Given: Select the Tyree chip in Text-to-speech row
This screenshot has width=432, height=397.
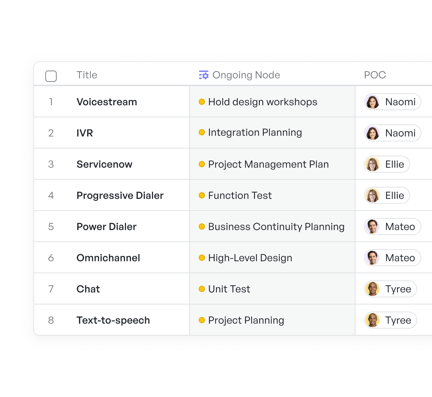Looking at the screenshot, I should pyautogui.click(x=391, y=320).
